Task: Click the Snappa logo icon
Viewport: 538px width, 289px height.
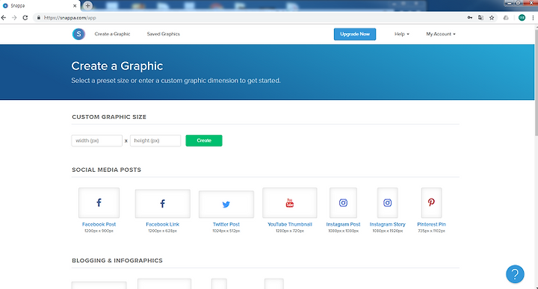Action: click(78, 34)
